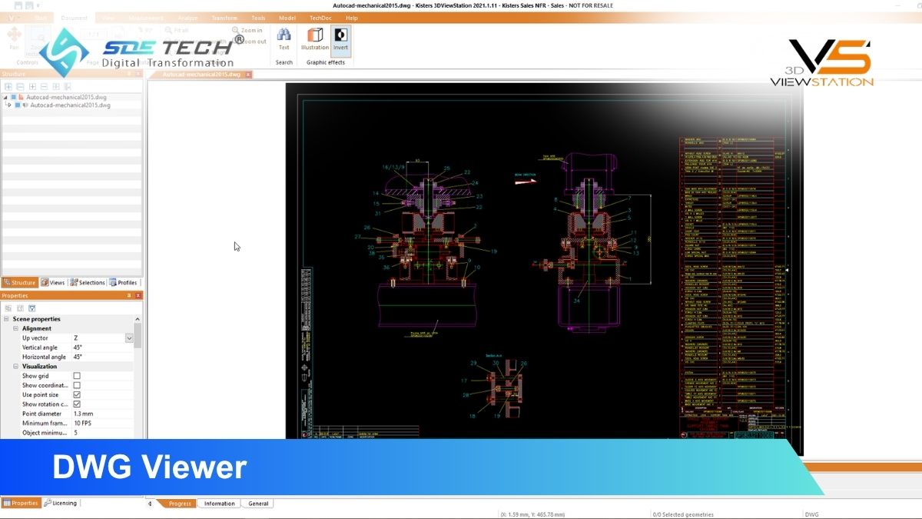Open the Information output tab

tap(219, 504)
